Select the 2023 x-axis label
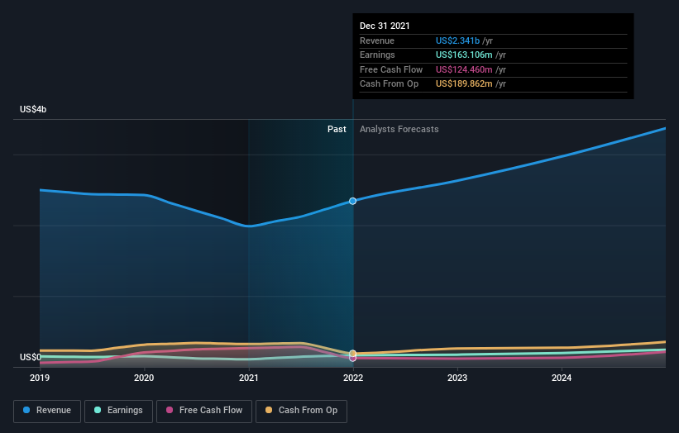The image size is (679, 433). 457,378
